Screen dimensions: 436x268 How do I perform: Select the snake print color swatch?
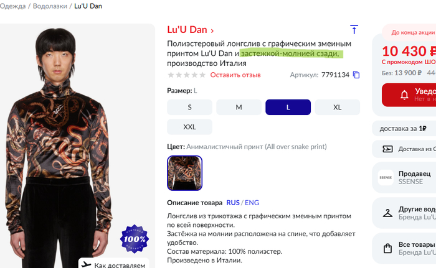184,173
